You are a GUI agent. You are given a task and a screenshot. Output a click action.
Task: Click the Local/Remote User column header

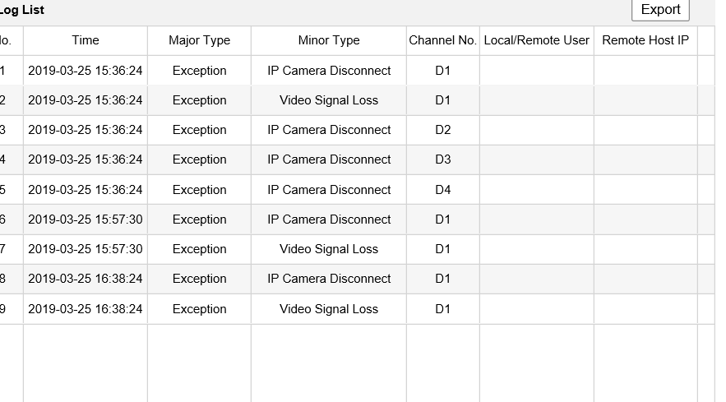(x=537, y=40)
